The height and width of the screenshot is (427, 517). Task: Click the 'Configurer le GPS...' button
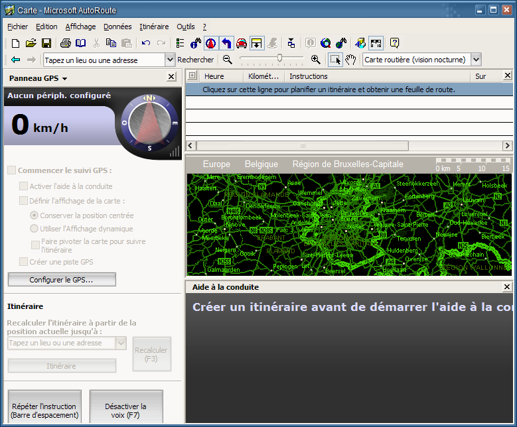click(x=62, y=280)
